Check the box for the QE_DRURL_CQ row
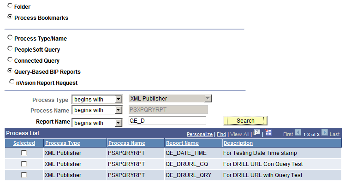Image resolution: width=345 pixels, height=184 pixels. (24, 164)
